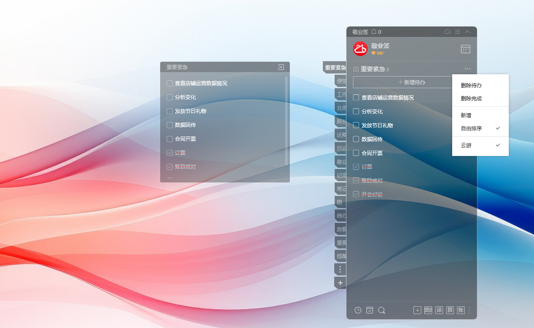Open the calculator 算 tool icon
This screenshot has height=328, width=534.
point(450,310)
